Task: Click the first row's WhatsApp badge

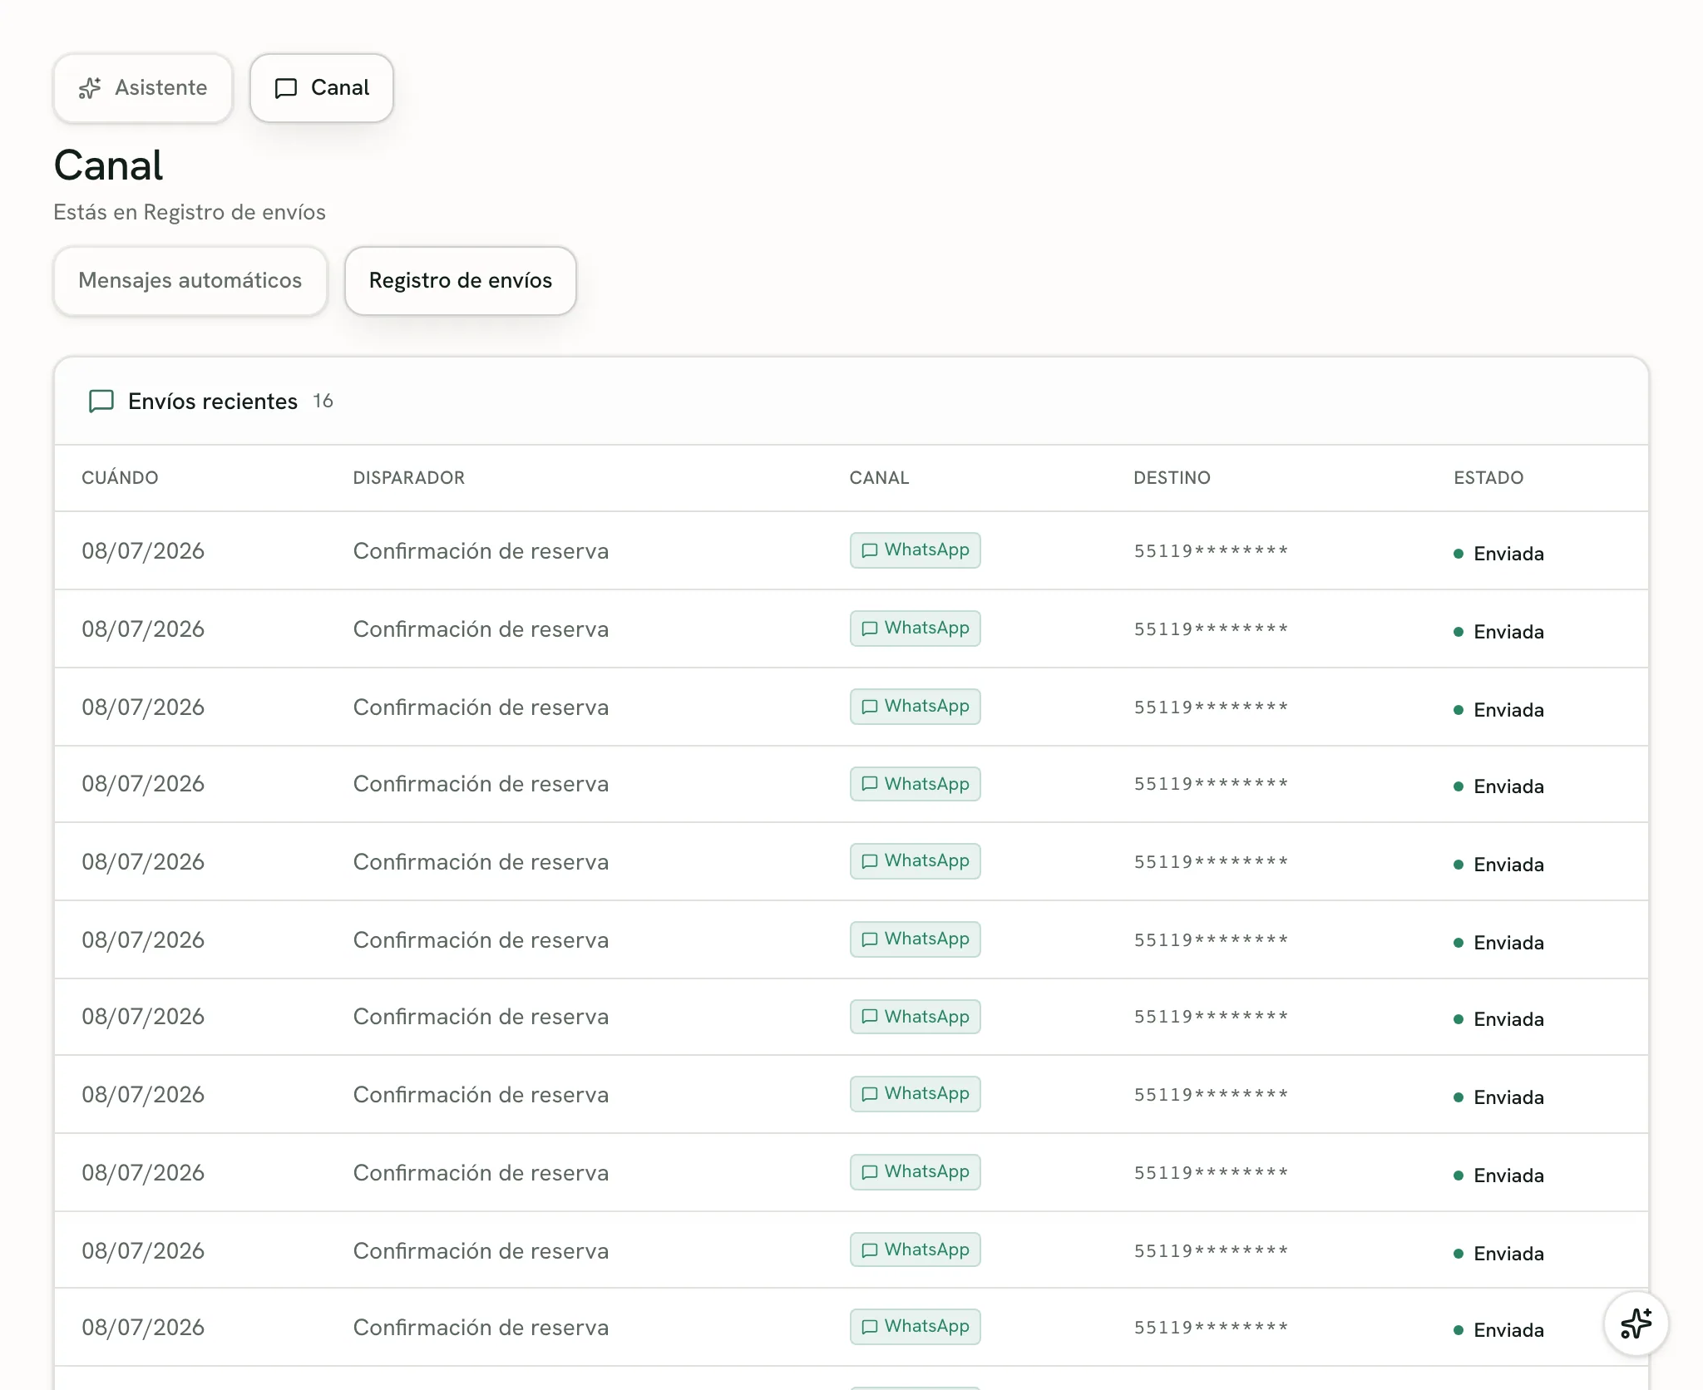Action: [x=915, y=550]
